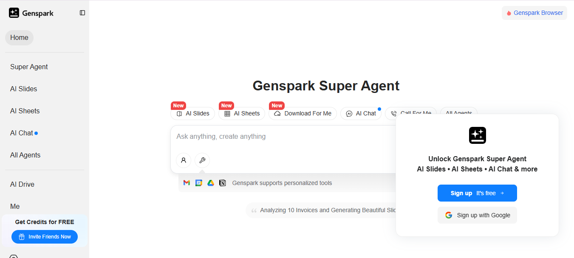
Task: Open the Me section in the sidebar
Action: [15, 206]
